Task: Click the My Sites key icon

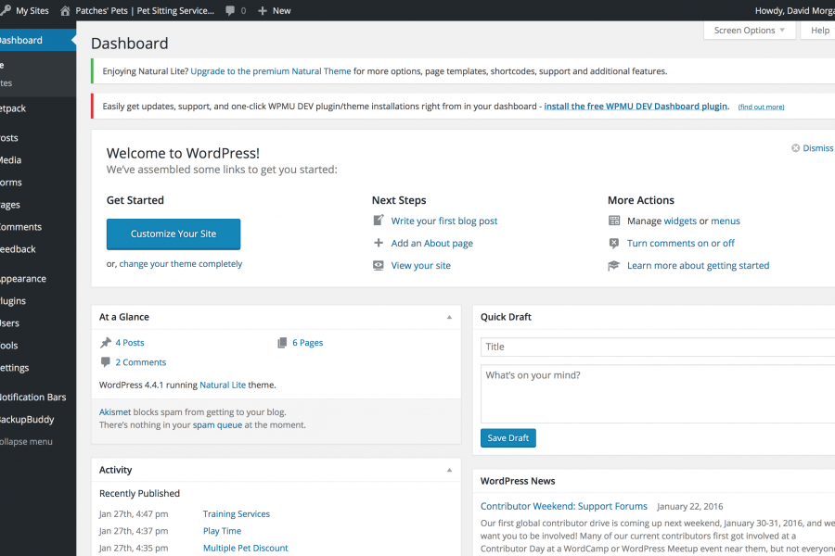Action: click(6, 10)
